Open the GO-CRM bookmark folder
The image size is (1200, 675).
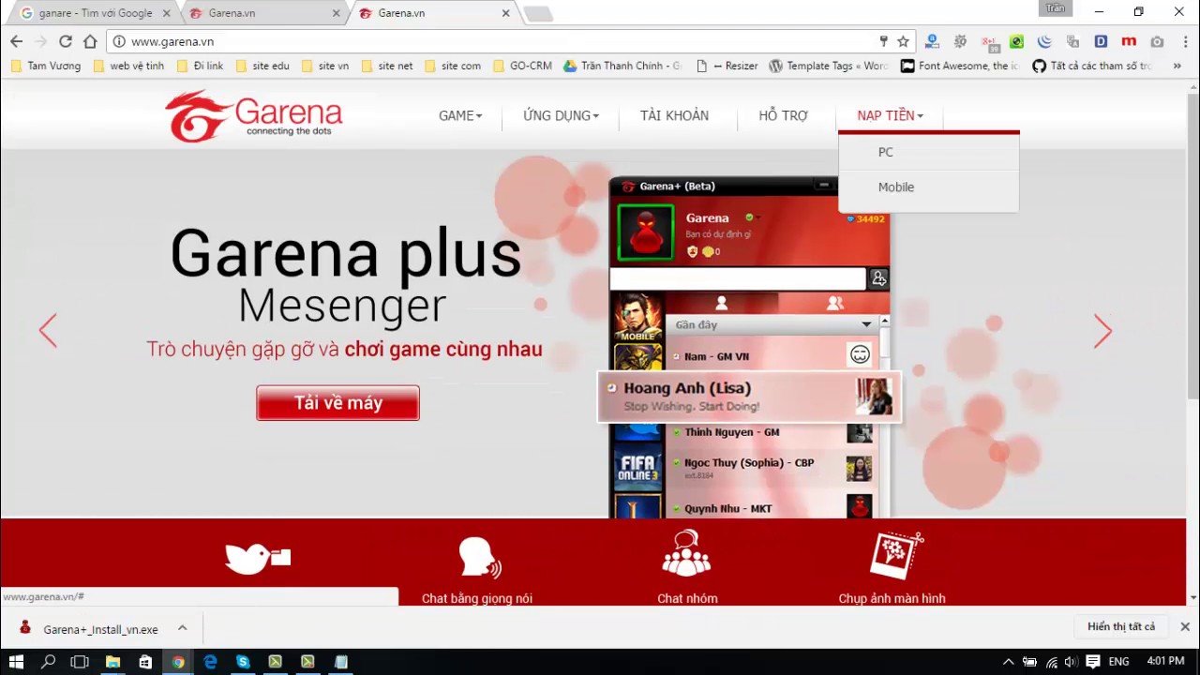pyautogui.click(x=522, y=66)
